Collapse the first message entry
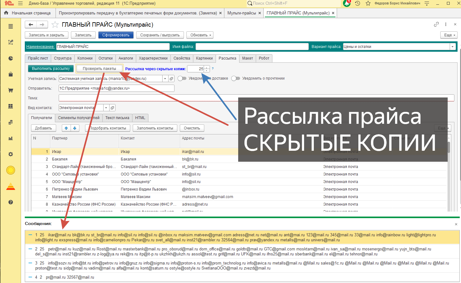 [30, 235]
